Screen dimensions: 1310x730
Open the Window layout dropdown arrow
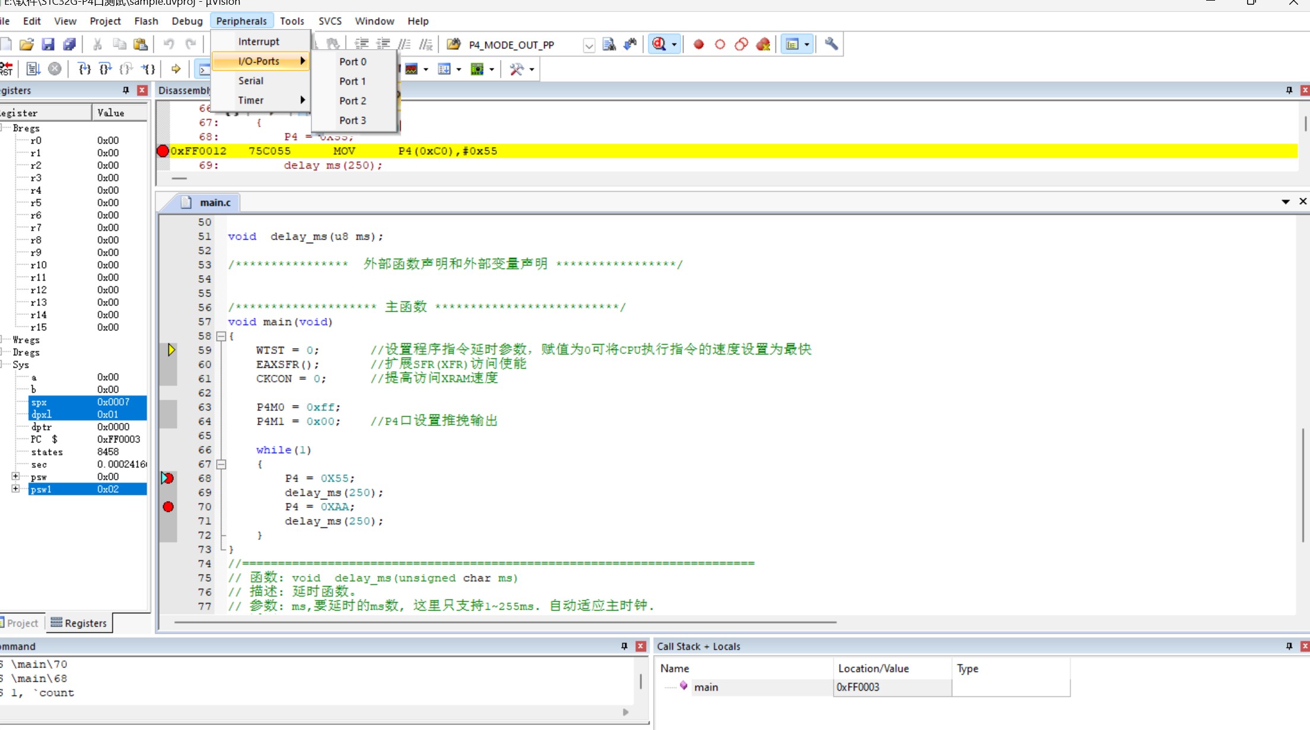pyautogui.click(x=807, y=45)
